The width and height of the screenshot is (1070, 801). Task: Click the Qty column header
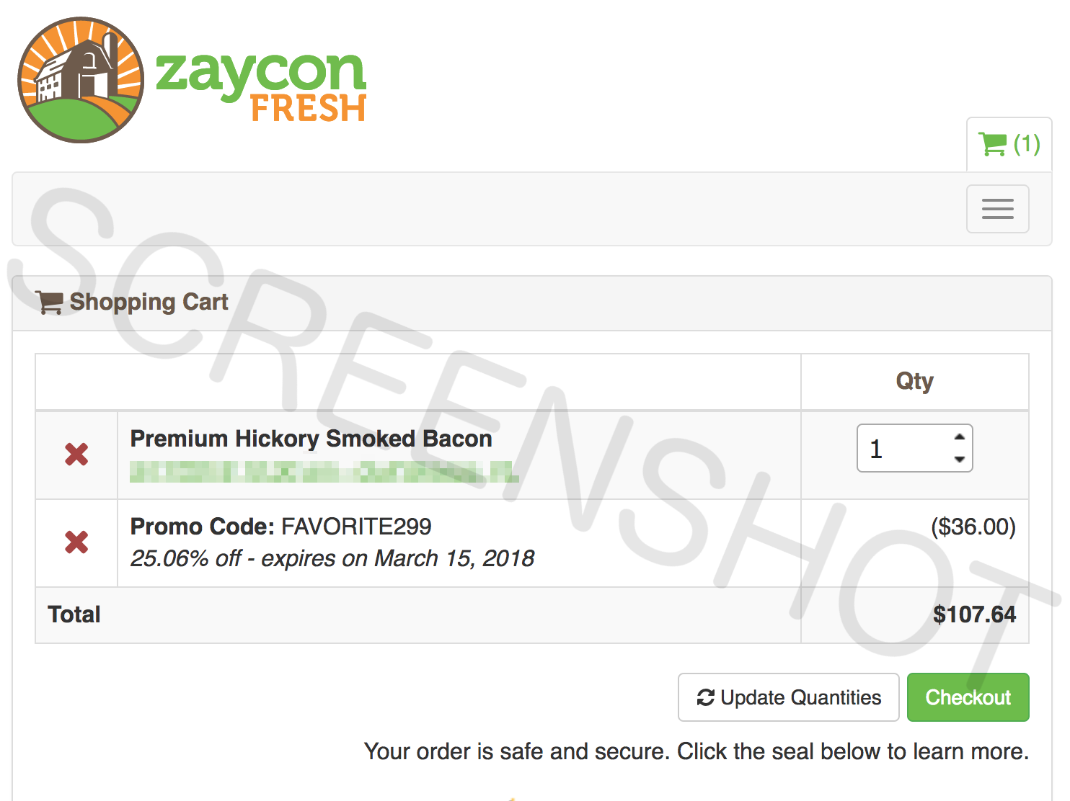point(914,381)
